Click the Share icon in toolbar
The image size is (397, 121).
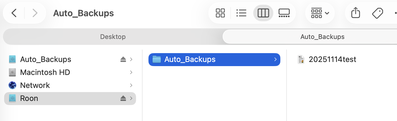point(356,13)
